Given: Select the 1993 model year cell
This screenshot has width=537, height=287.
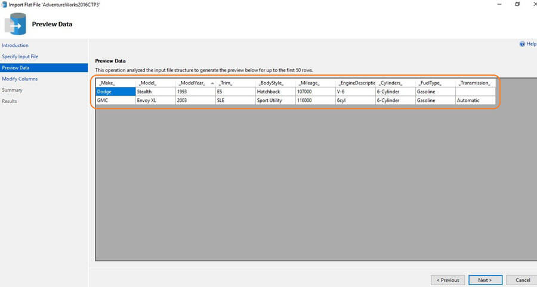Looking at the screenshot, I should [x=196, y=92].
